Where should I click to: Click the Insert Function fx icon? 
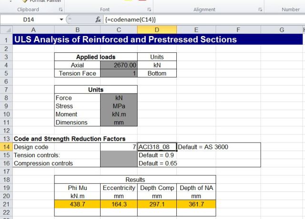(x=98, y=19)
